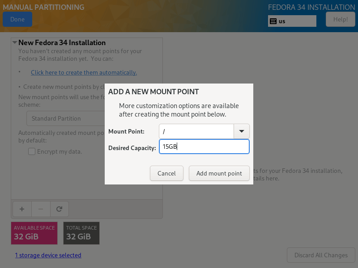The width and height of the screenshot is (358, 268).
Task: Click the Done button
Action: point(17,19)
